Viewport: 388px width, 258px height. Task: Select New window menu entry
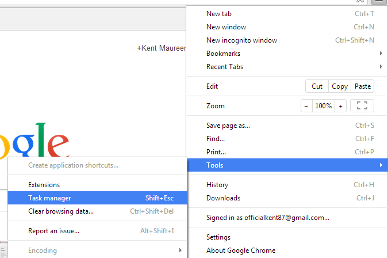pyautogui.click(x=287, y=27)
